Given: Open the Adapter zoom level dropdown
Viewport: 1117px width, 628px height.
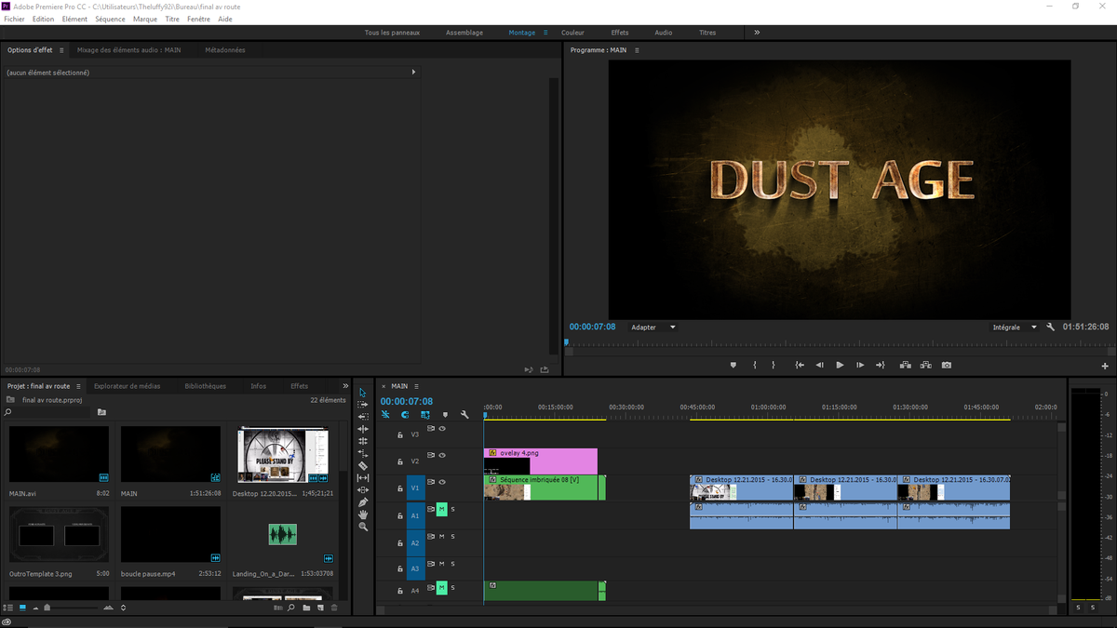Looking at the screenshot, I should 653,327.
